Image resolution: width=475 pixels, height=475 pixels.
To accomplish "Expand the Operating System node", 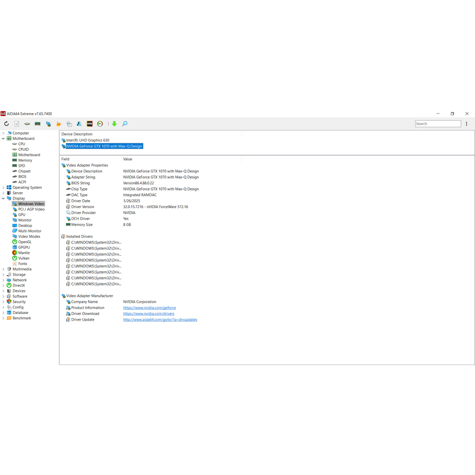I will 4,187.
